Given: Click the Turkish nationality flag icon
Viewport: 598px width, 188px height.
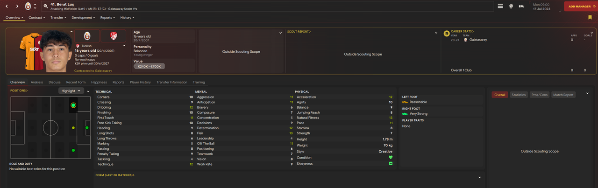Looking at the screenshot, I should pos(78,46).
